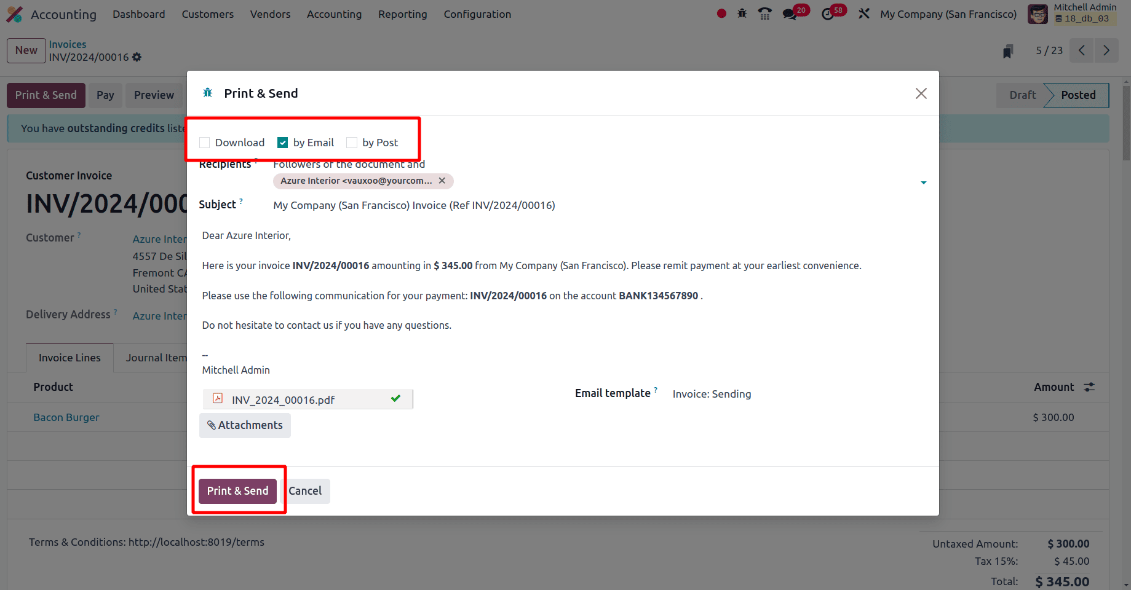
Task: Click the Product column header
Action: click(54, 387)
